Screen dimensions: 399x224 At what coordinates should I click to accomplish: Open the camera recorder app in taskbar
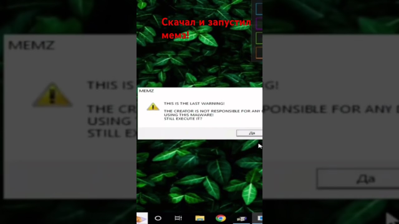tap(242, 218)
